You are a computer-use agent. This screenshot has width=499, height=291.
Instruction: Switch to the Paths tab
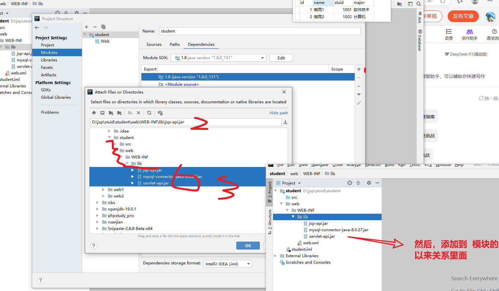tap(175, 44)
